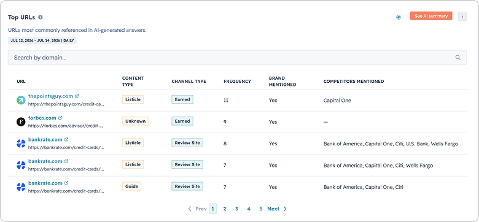This screenshot has width=479, height=222.
Task: Go to page 3 of results
Action: (x=236, y=209)
